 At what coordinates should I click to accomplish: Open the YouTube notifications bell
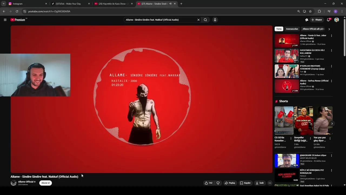[x=328, y=20]
